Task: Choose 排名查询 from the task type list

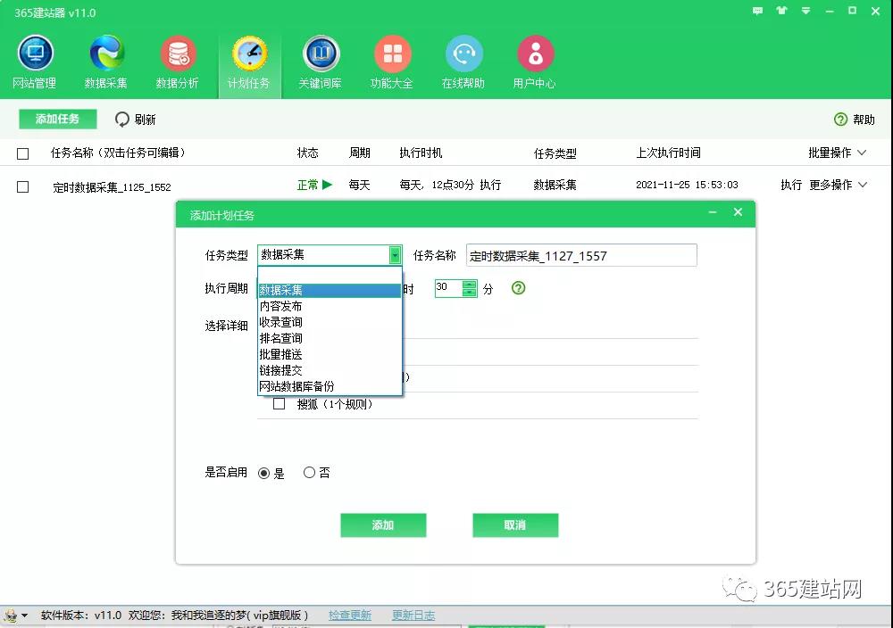Action: tap(330, 338)
